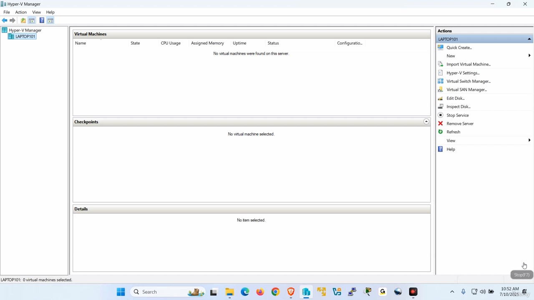Image resolution: width=534 pixels, height=300 pixels.
Task: Click the Help icon in Actions pane
Action: (x=441, y=149)
